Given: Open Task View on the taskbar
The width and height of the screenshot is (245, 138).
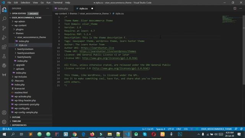Looking at the screenshot, I should click(x=21, y=134).
